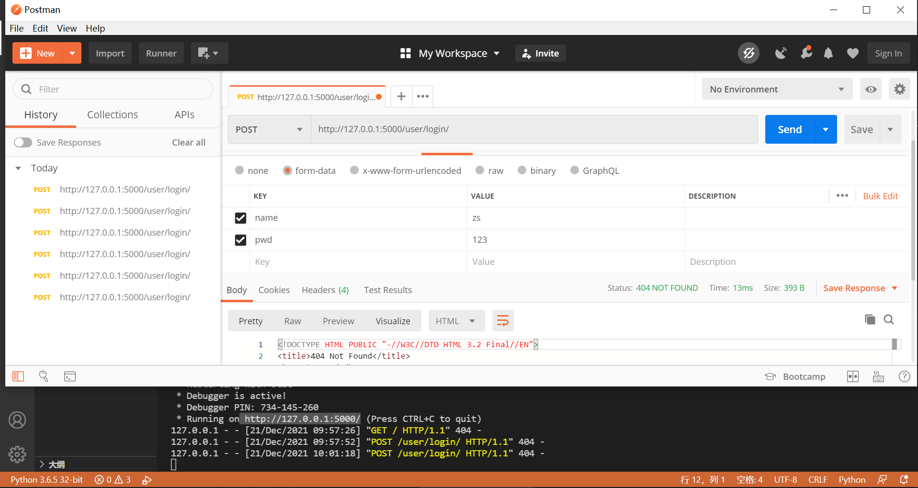
Task: Switch to the APIs tab
Action: [x=184, y=114]
